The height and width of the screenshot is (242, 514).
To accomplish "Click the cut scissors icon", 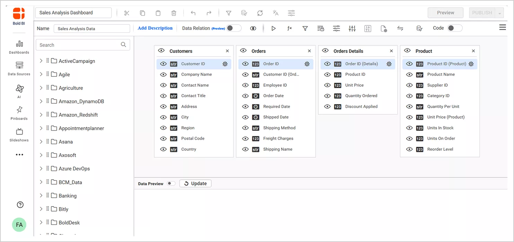I will 126,13.
